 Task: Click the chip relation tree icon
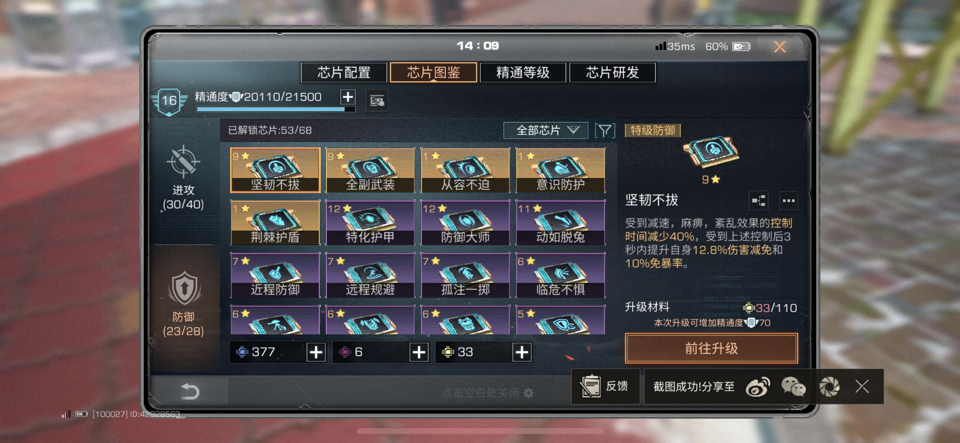[x=759, y=200]
